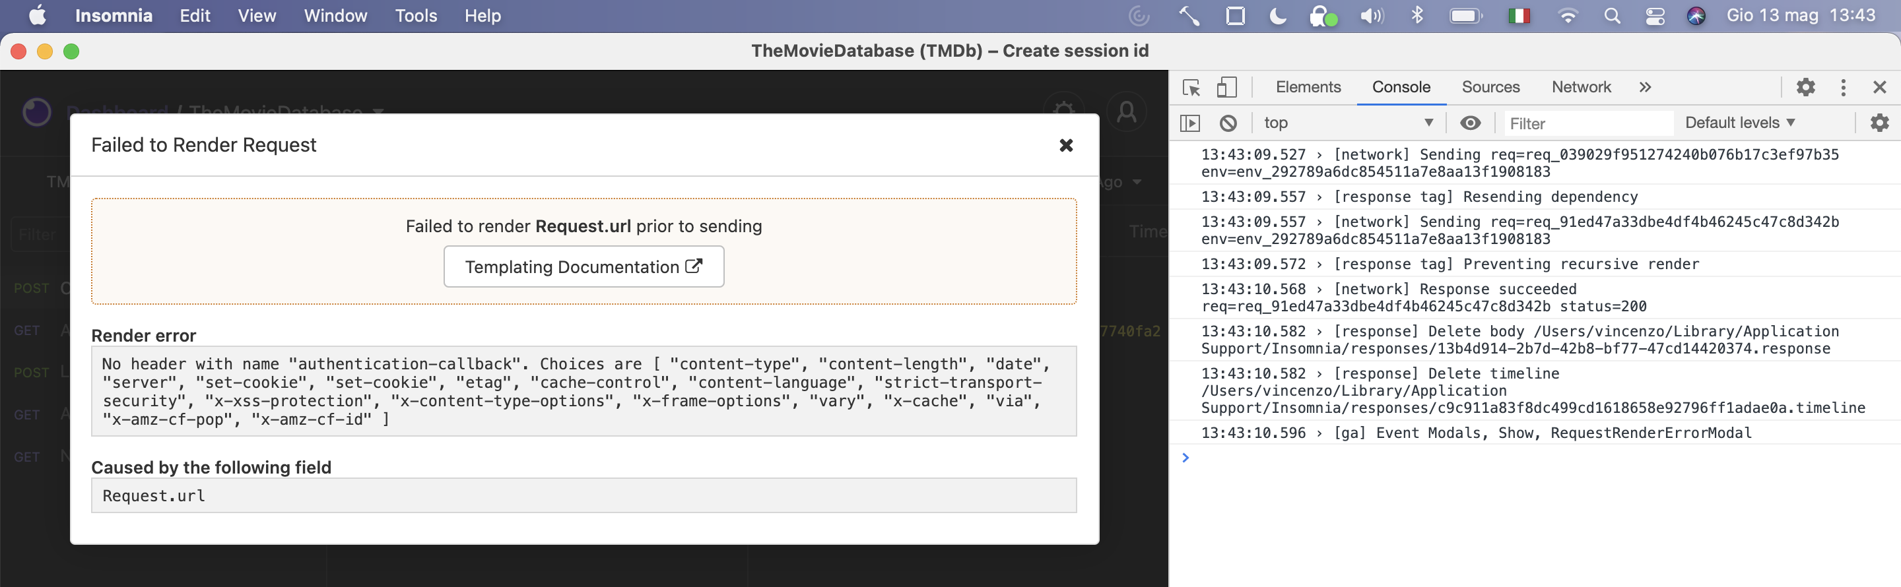Open Spotlight search in menu bar
The image size is (1901, 587).
[x=1612, y=15]
